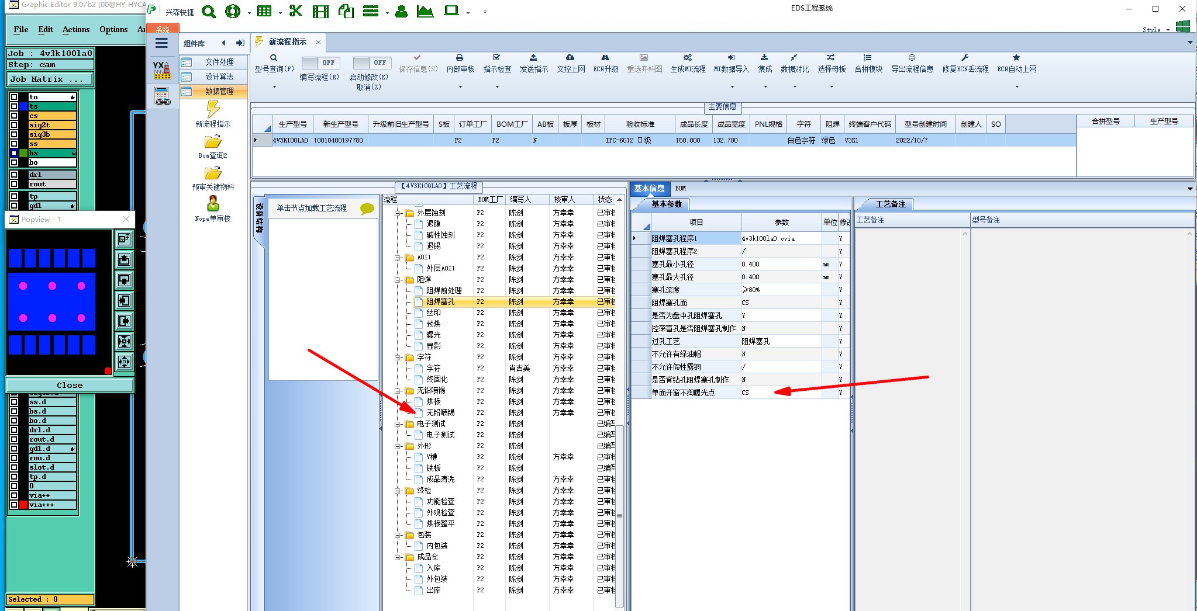The height and width of the screenshot is (611, 1197).
Task: Toggle checkbox for layer 'cs'
Action: (14, 116)
